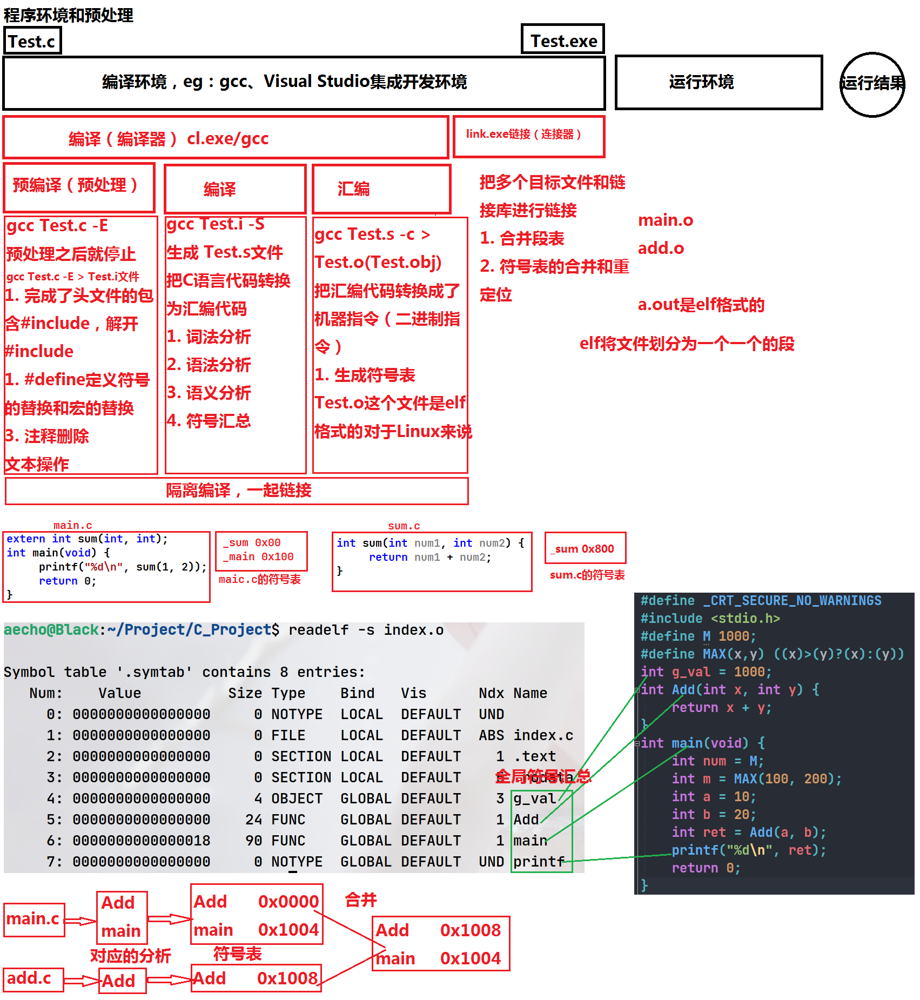Click the link.exe链接 box
Image resolution: width=920 pixels, height=1000 pixels.
coord(528,136)
